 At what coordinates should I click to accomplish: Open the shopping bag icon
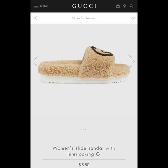click(x=118, y=6)
